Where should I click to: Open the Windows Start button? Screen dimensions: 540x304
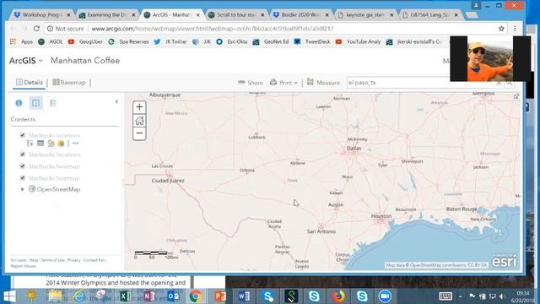coord(9,296)
